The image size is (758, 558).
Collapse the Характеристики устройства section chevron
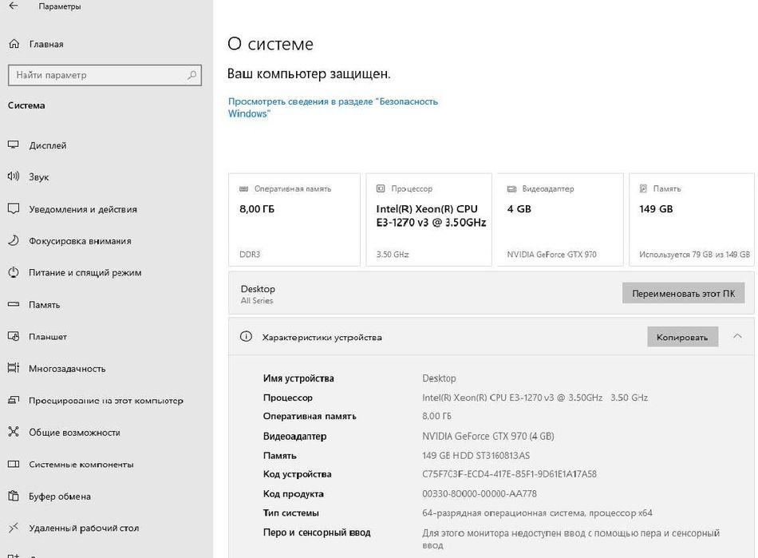737,336
